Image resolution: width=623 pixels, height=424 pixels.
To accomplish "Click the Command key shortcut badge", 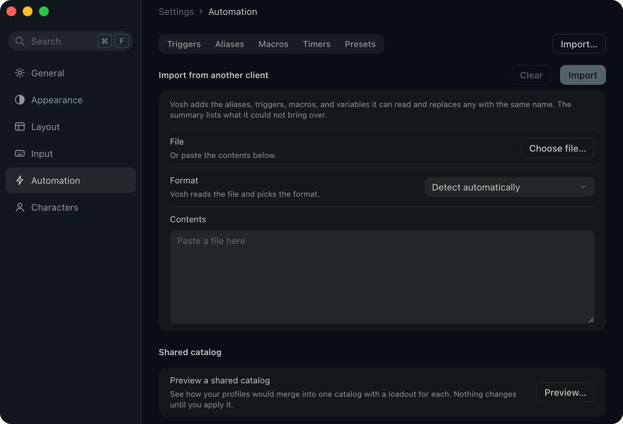I will (x=105, y=41).
